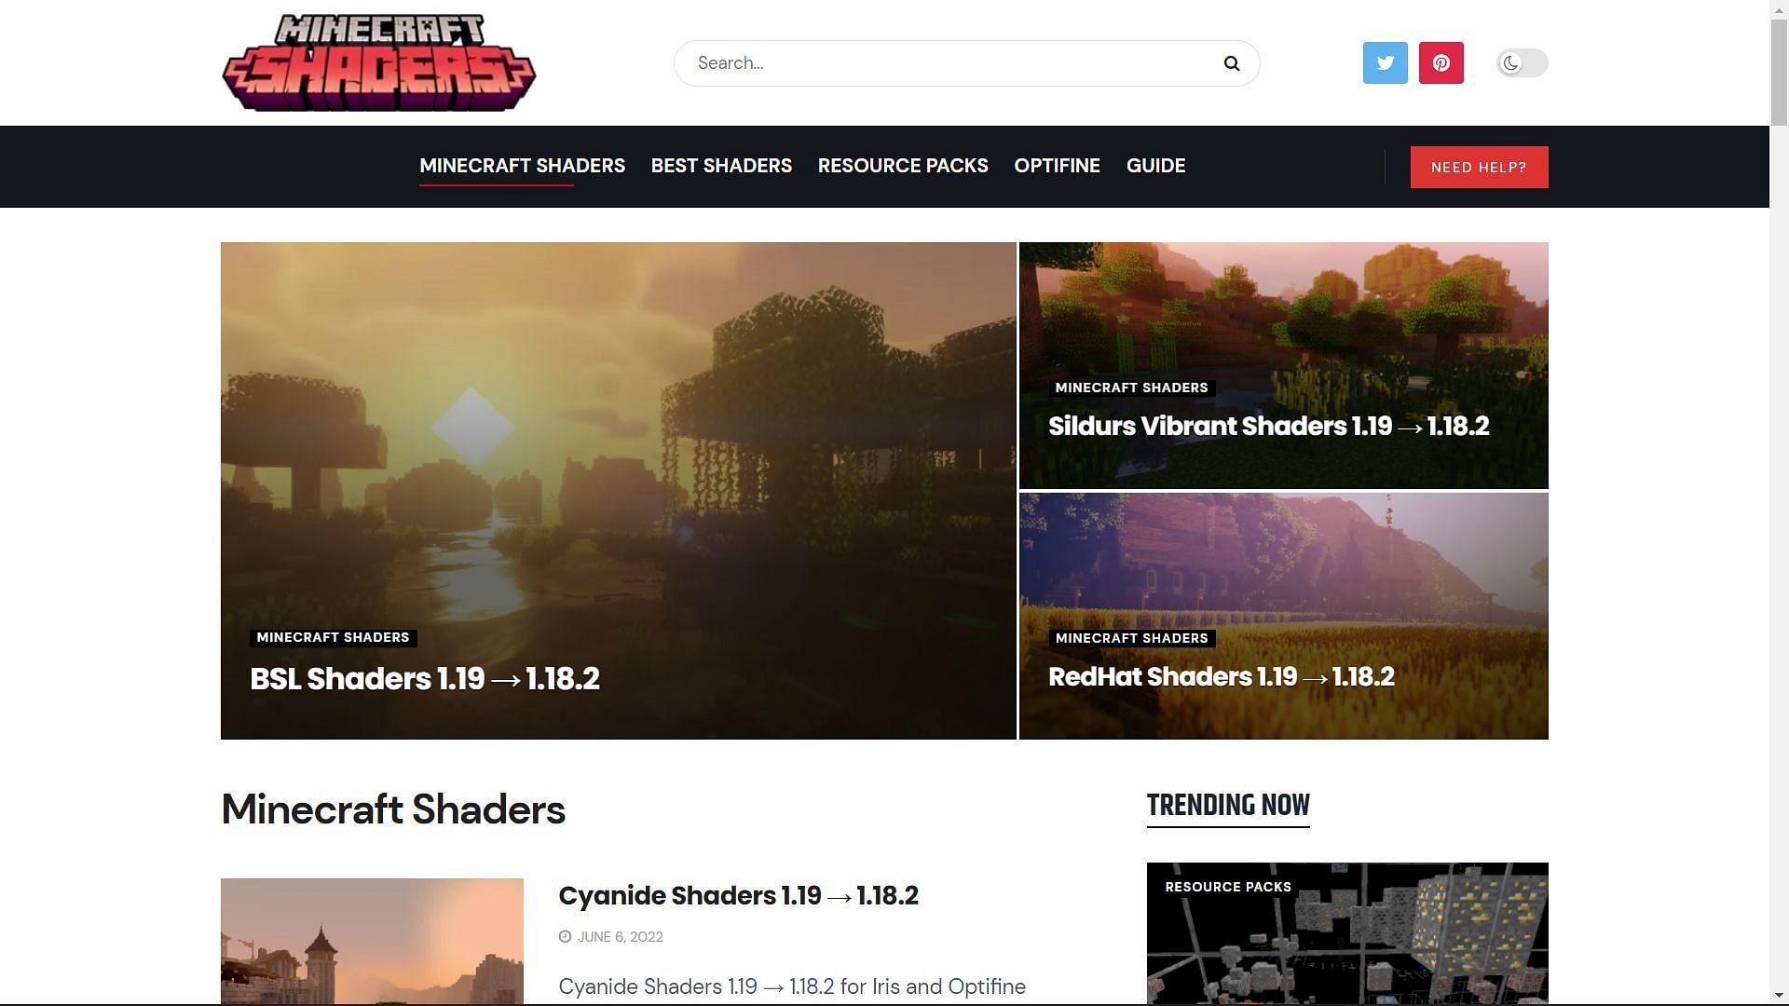Click the NEED HELP? button

[1480, 166]
